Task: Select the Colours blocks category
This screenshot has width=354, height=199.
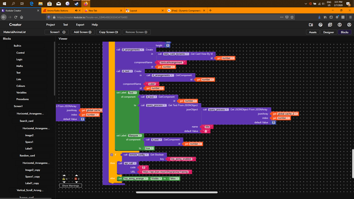Action: [x=21, y=86]
